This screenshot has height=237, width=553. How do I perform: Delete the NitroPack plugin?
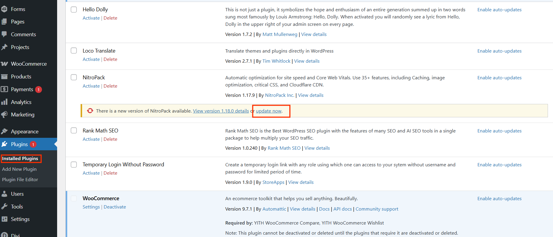point(110,86)
